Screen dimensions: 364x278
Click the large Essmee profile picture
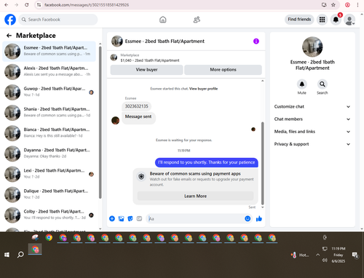click(x=312, y=47)
